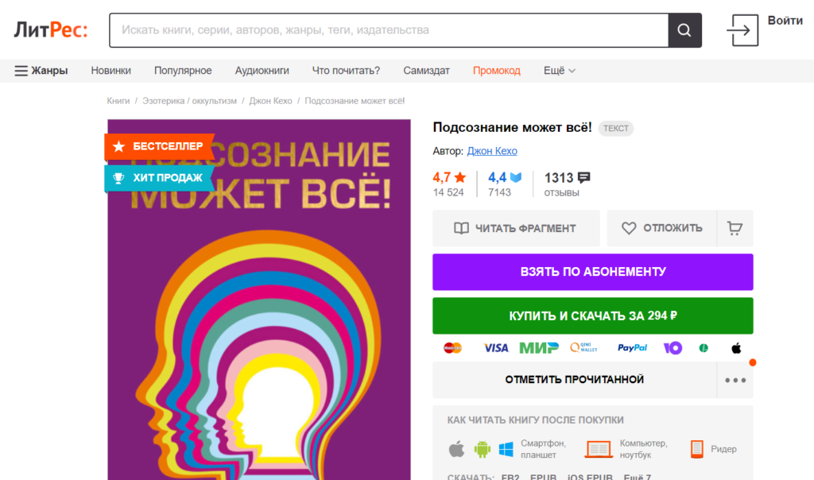Image resolution: width=814 pixels, height=480 pixels.
Task: Click the reviews speech bubble icon
Action: pos(584,177)
